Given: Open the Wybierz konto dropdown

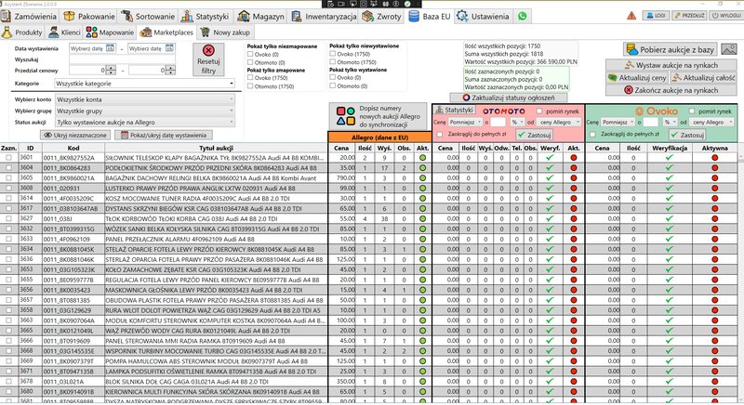Looking at the screenshot, I should pyautogui.click(x=145, y=99).
